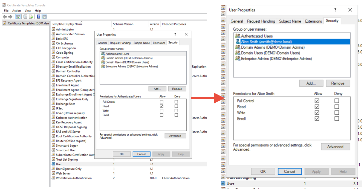
Task: Open the Advanced security settings
Action: point(335,147)
